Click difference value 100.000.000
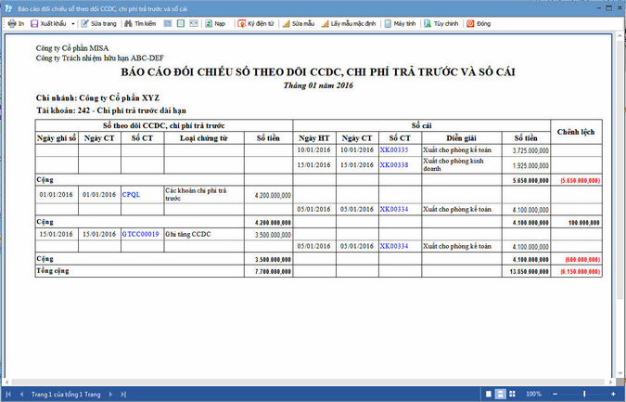This screenshot has height=402, width=626. (x=583, y=223)
